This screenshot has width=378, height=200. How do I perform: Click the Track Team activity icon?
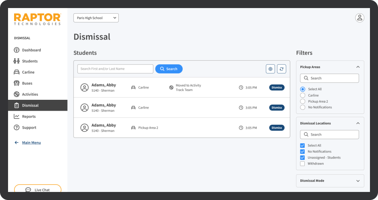[171, 87]
